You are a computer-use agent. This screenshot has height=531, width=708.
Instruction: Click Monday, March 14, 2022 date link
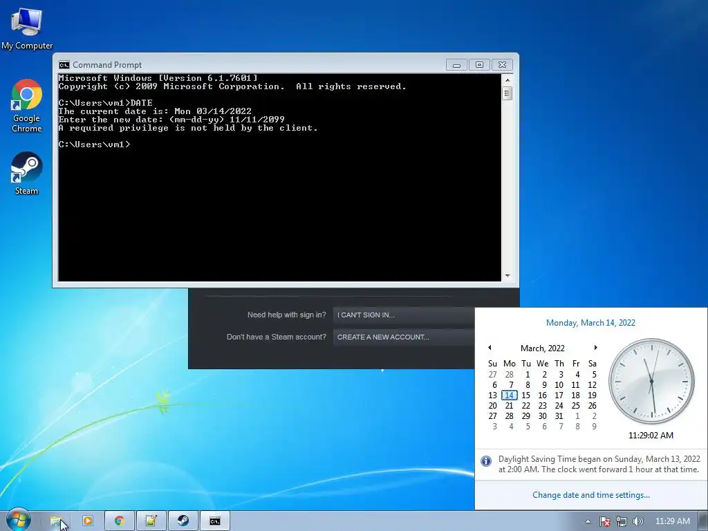tap(590, 323)
